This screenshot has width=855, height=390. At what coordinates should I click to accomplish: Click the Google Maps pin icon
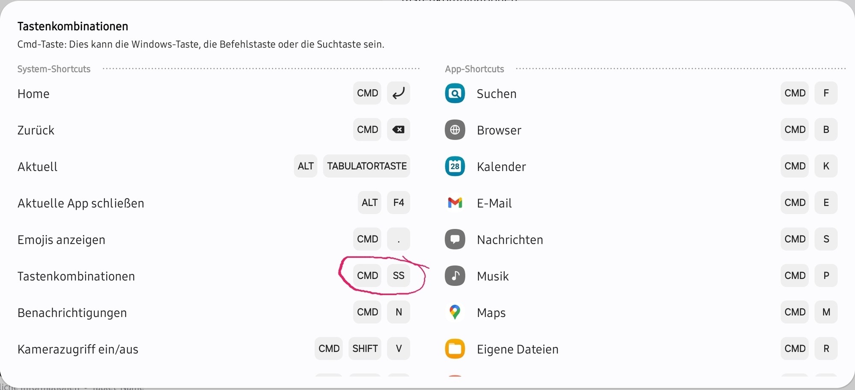pos(455,312)
